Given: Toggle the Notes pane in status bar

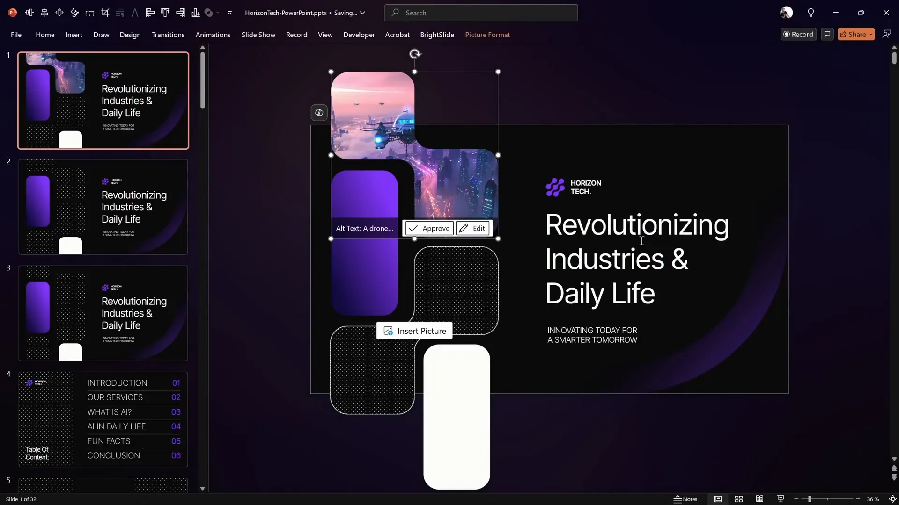Looking at the screenshot, I should 685,499.
